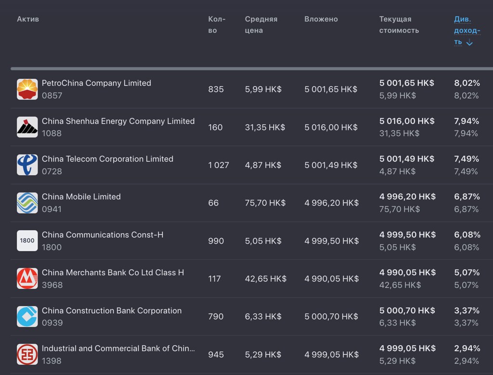This screenshot has width=493, height=375.
Task: Click quantity 66 in China Mobile row
Action: (213, 203)
